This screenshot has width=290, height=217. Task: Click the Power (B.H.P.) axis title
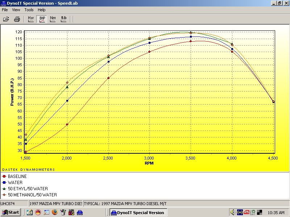click(12, 92)
